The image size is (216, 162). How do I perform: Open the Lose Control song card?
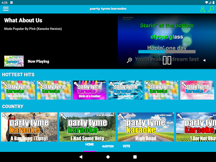point(125,90)
